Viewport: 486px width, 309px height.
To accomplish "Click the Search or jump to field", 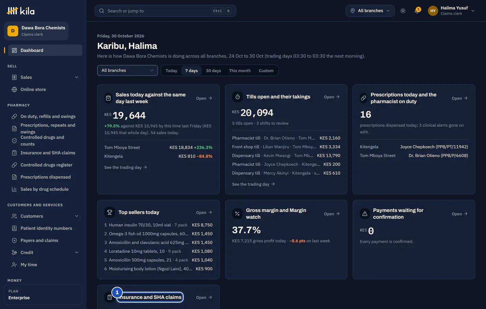I will coord(165,11).
